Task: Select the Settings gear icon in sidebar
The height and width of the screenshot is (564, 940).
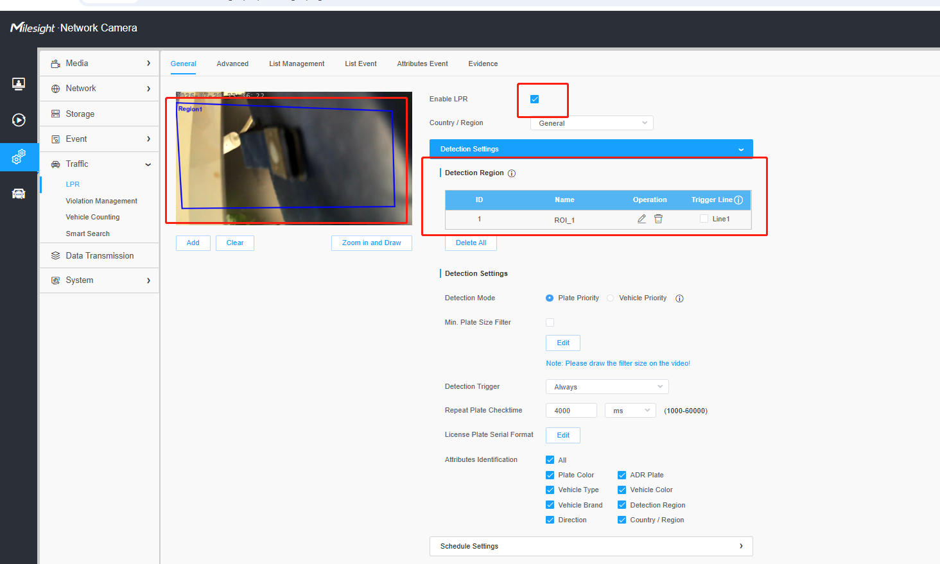Action: (x=19, y=157)
